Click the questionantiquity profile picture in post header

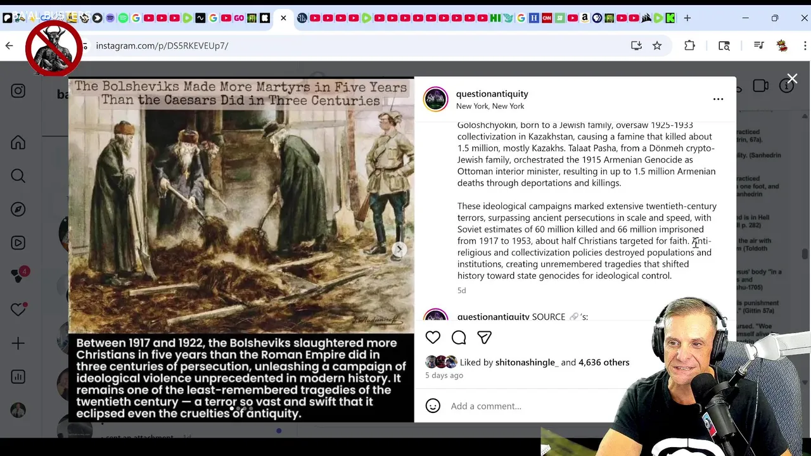click(x=436, y=99)
